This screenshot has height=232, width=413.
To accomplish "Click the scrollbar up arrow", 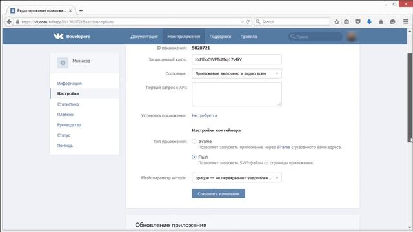I will (410, 32).
